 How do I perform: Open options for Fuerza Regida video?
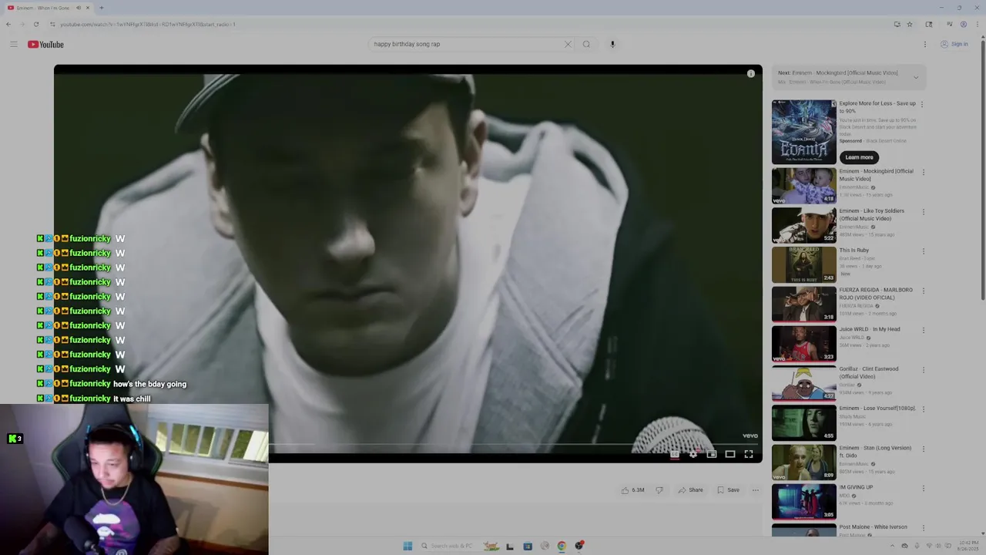tap(922, 291)
